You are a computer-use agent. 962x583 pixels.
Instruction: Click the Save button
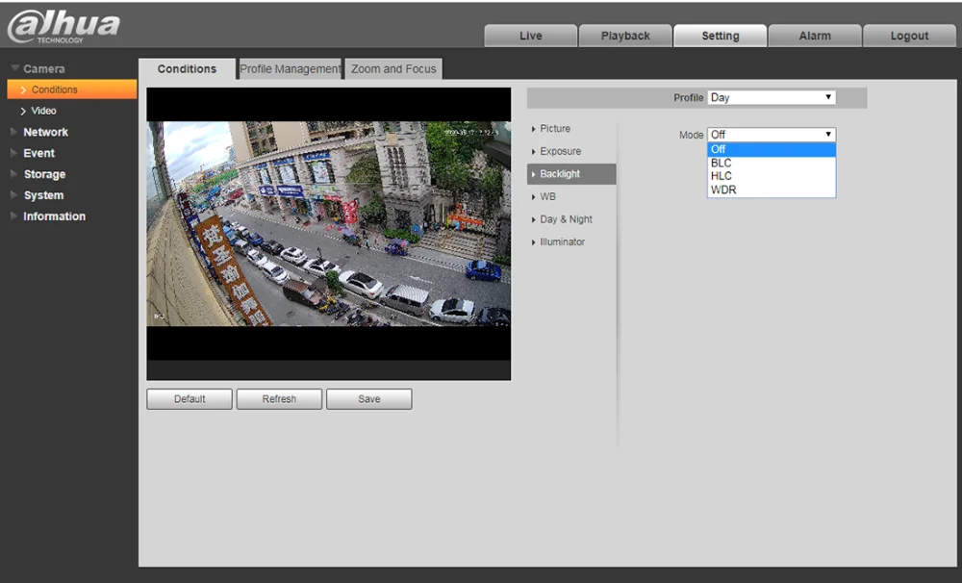368,399
